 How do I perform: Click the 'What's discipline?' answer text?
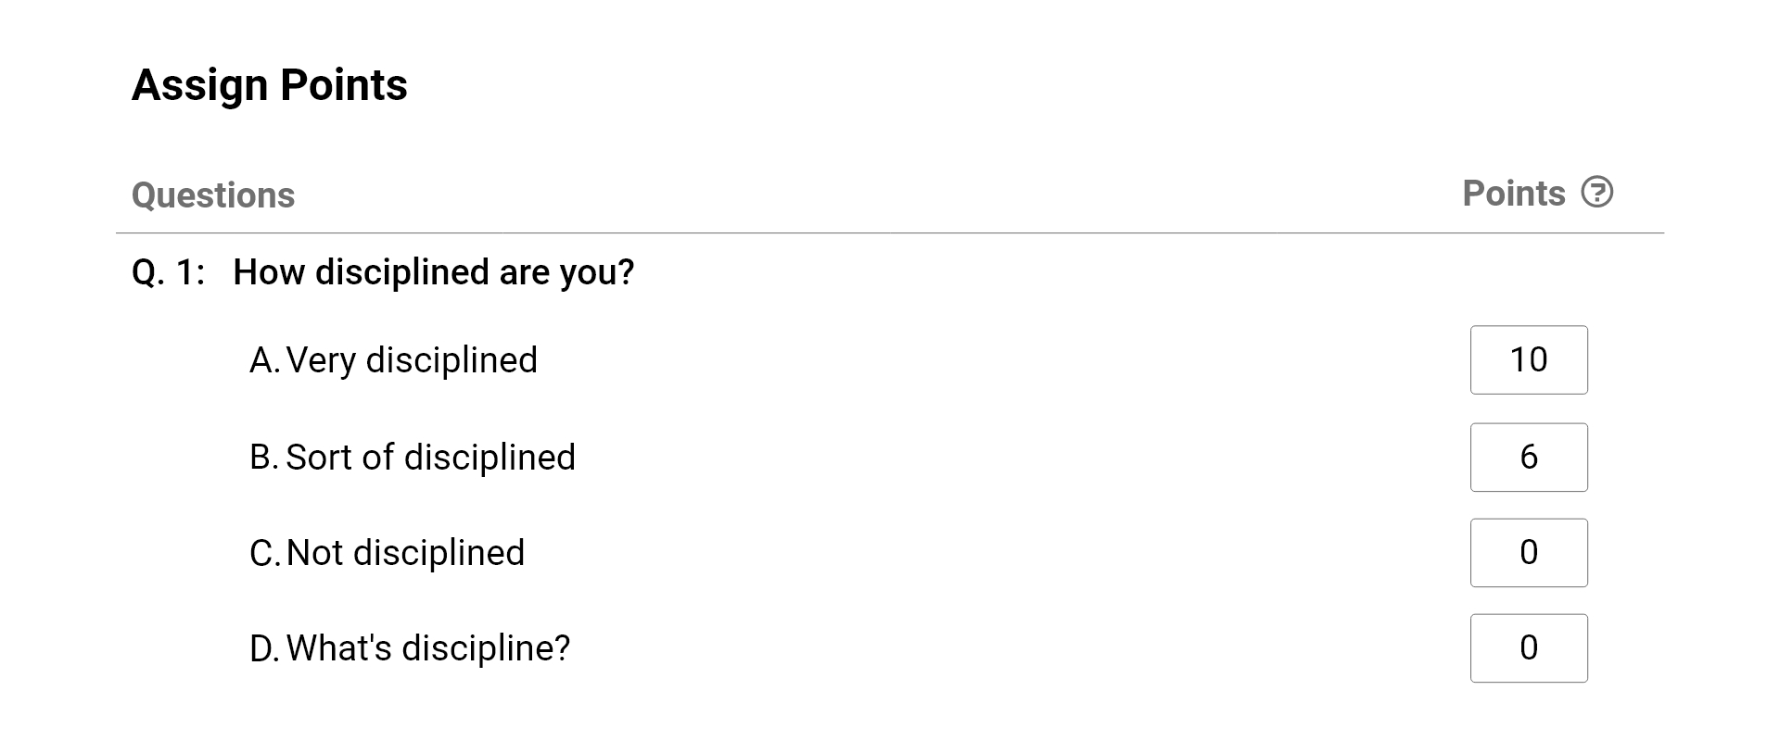pyautogui.click(x=428, y=648)
